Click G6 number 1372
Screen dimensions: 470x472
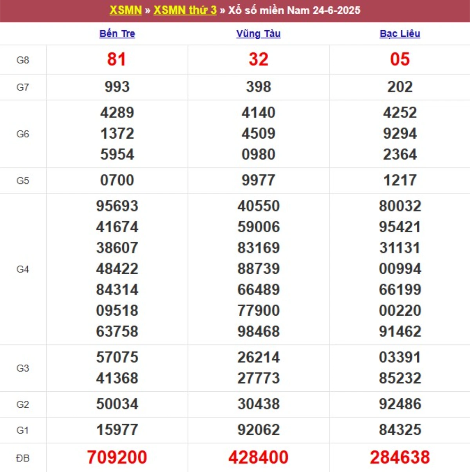coord(117,134)
